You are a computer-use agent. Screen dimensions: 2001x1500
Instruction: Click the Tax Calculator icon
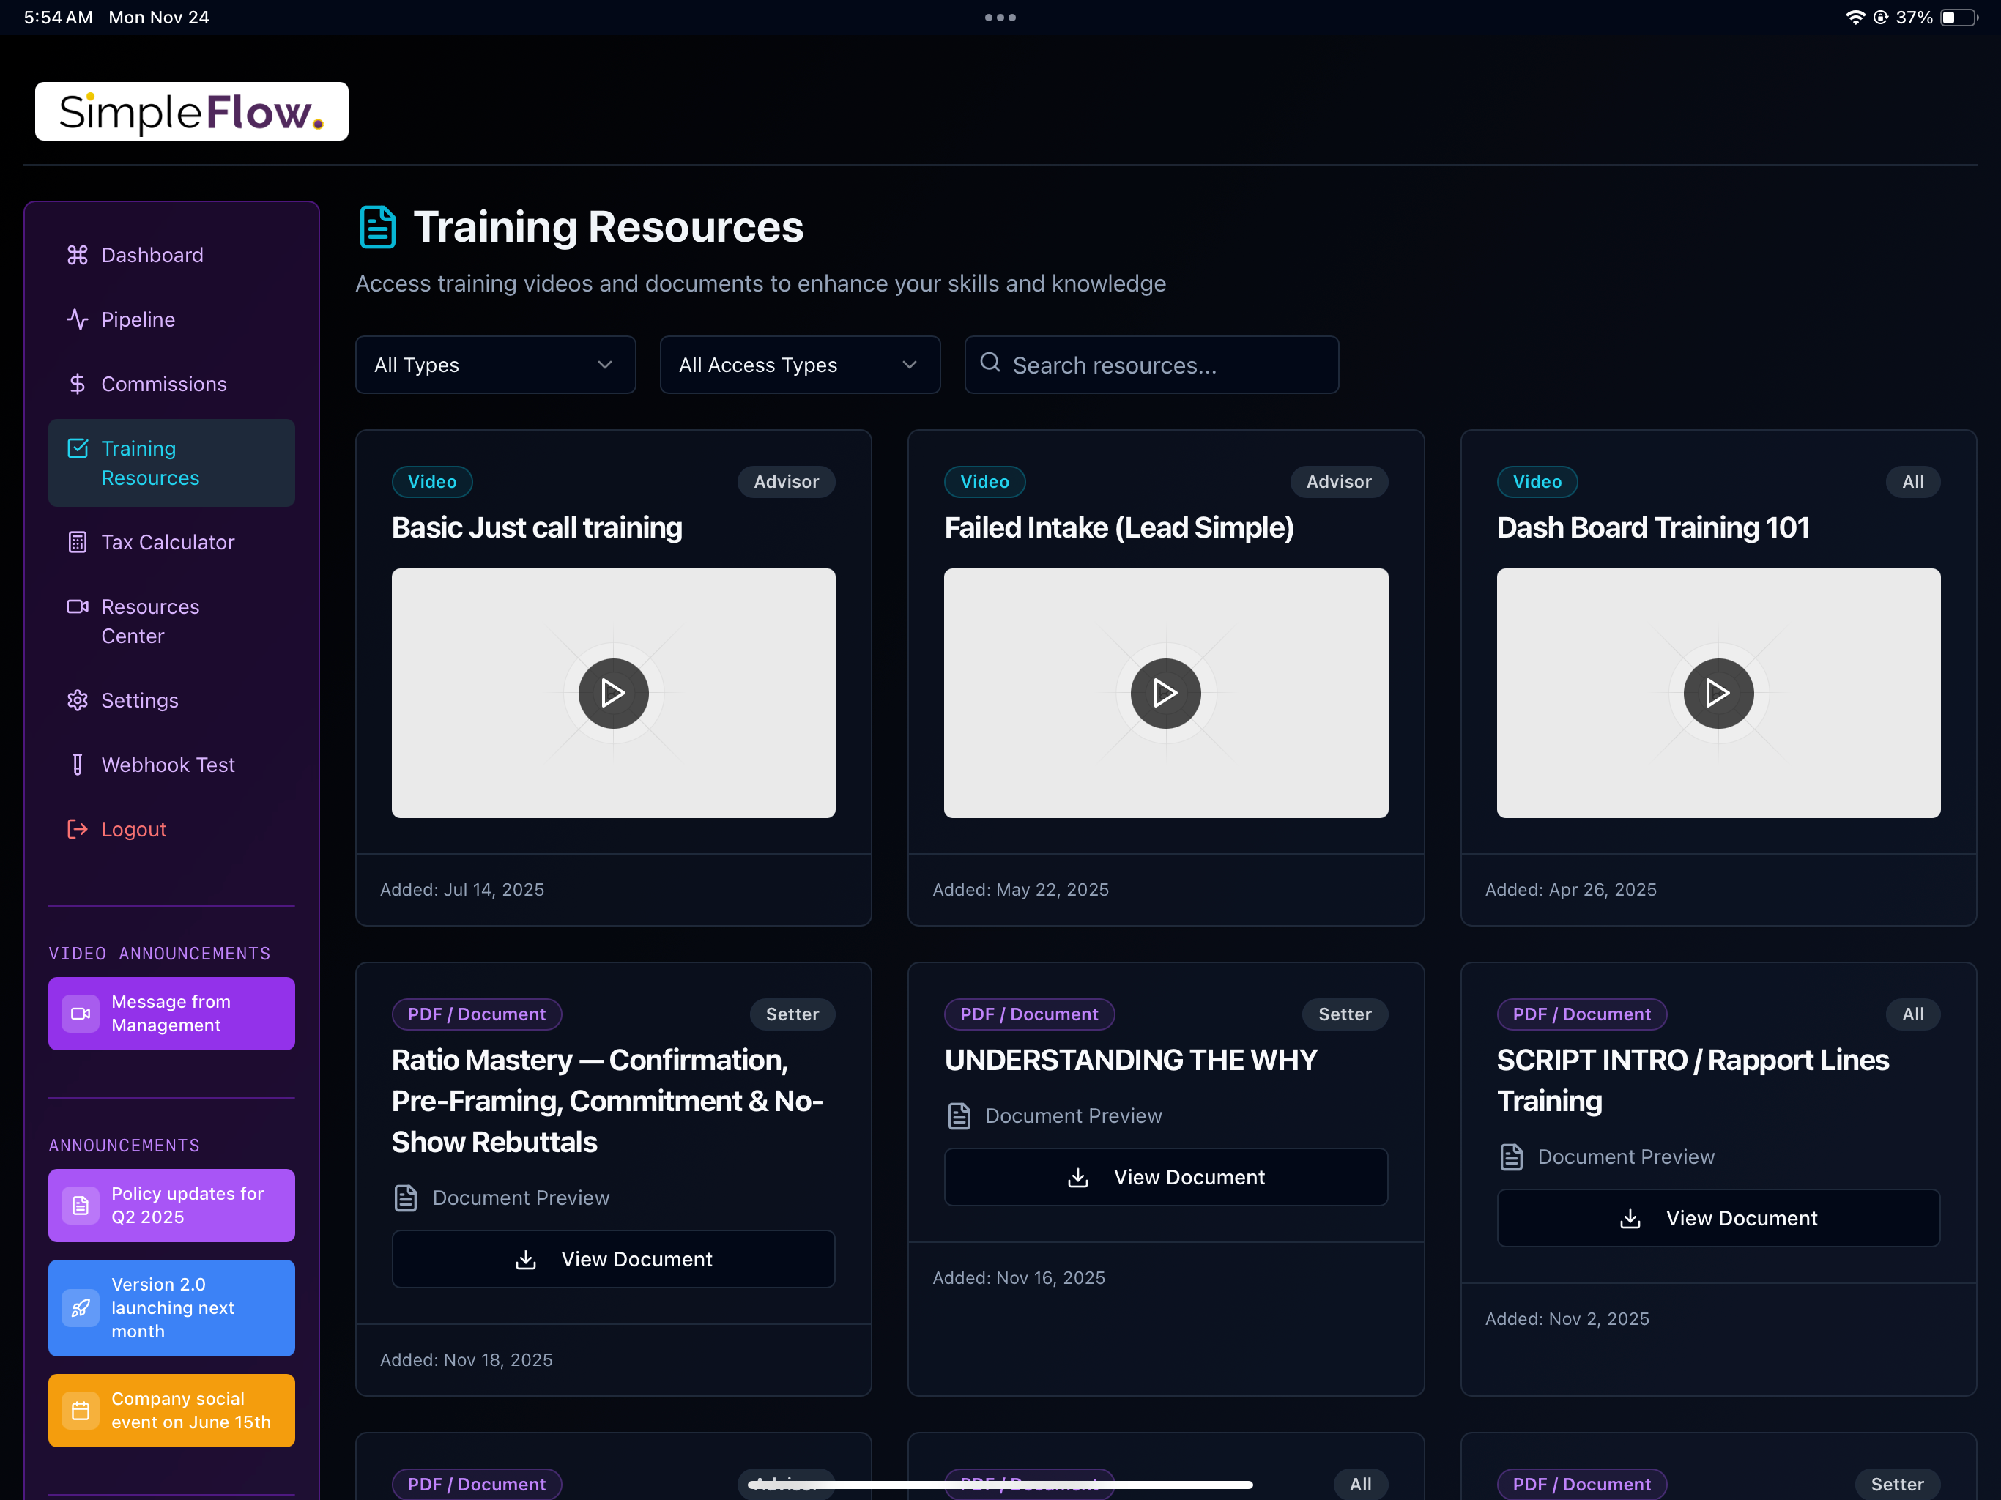(78, 542)
